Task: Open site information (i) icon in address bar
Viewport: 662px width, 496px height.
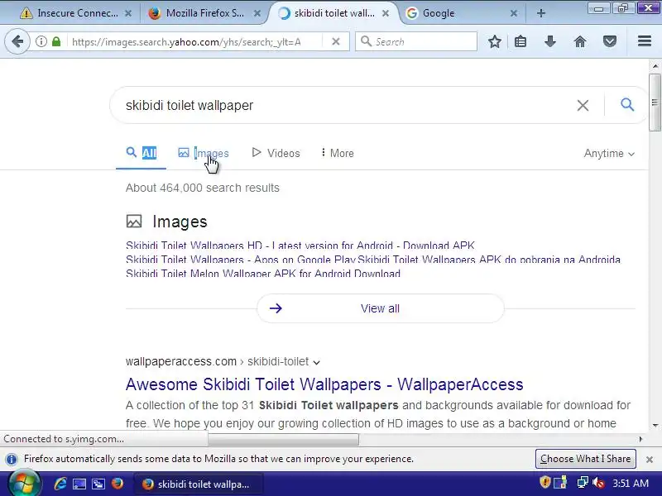Action: click(x=41, y=41)
